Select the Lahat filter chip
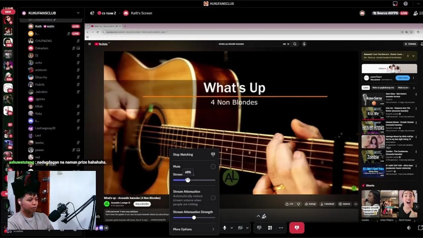This screenshot has width=423, height=238. point(365,88)
